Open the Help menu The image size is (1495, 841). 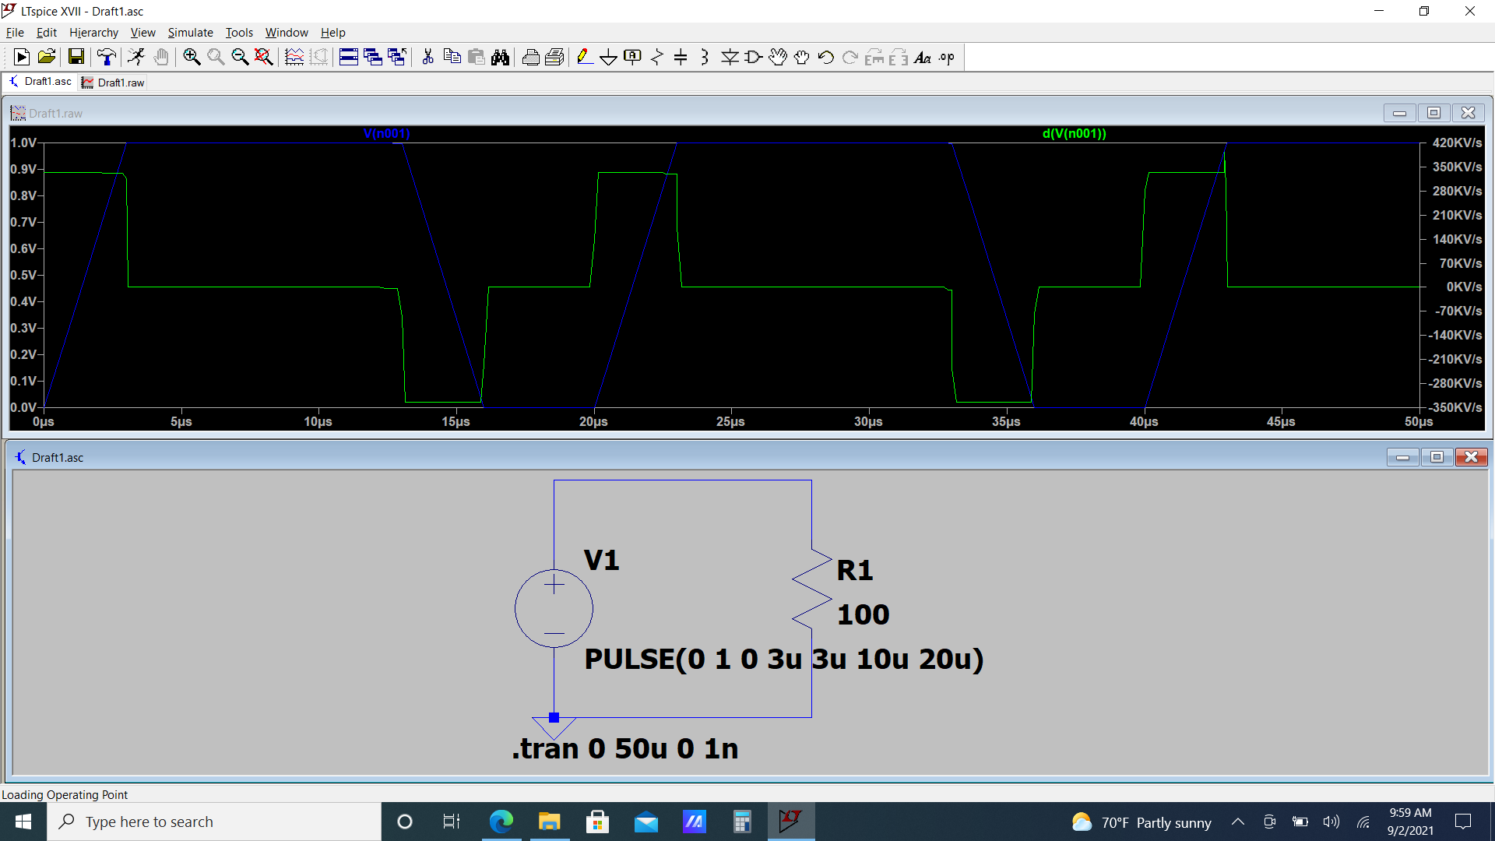332,32
